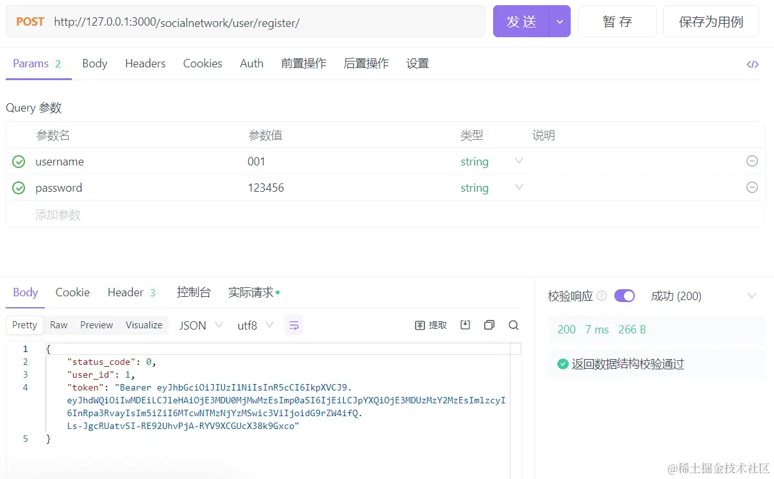The height and width of the screenshot is (479, 774).
Task: Click the request URL input field
Action: coord(266,22)
